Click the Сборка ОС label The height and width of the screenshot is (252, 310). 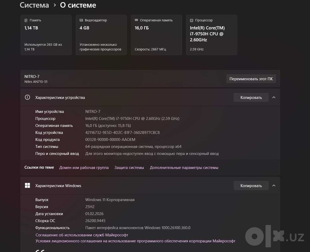click(x=45, y=221)
